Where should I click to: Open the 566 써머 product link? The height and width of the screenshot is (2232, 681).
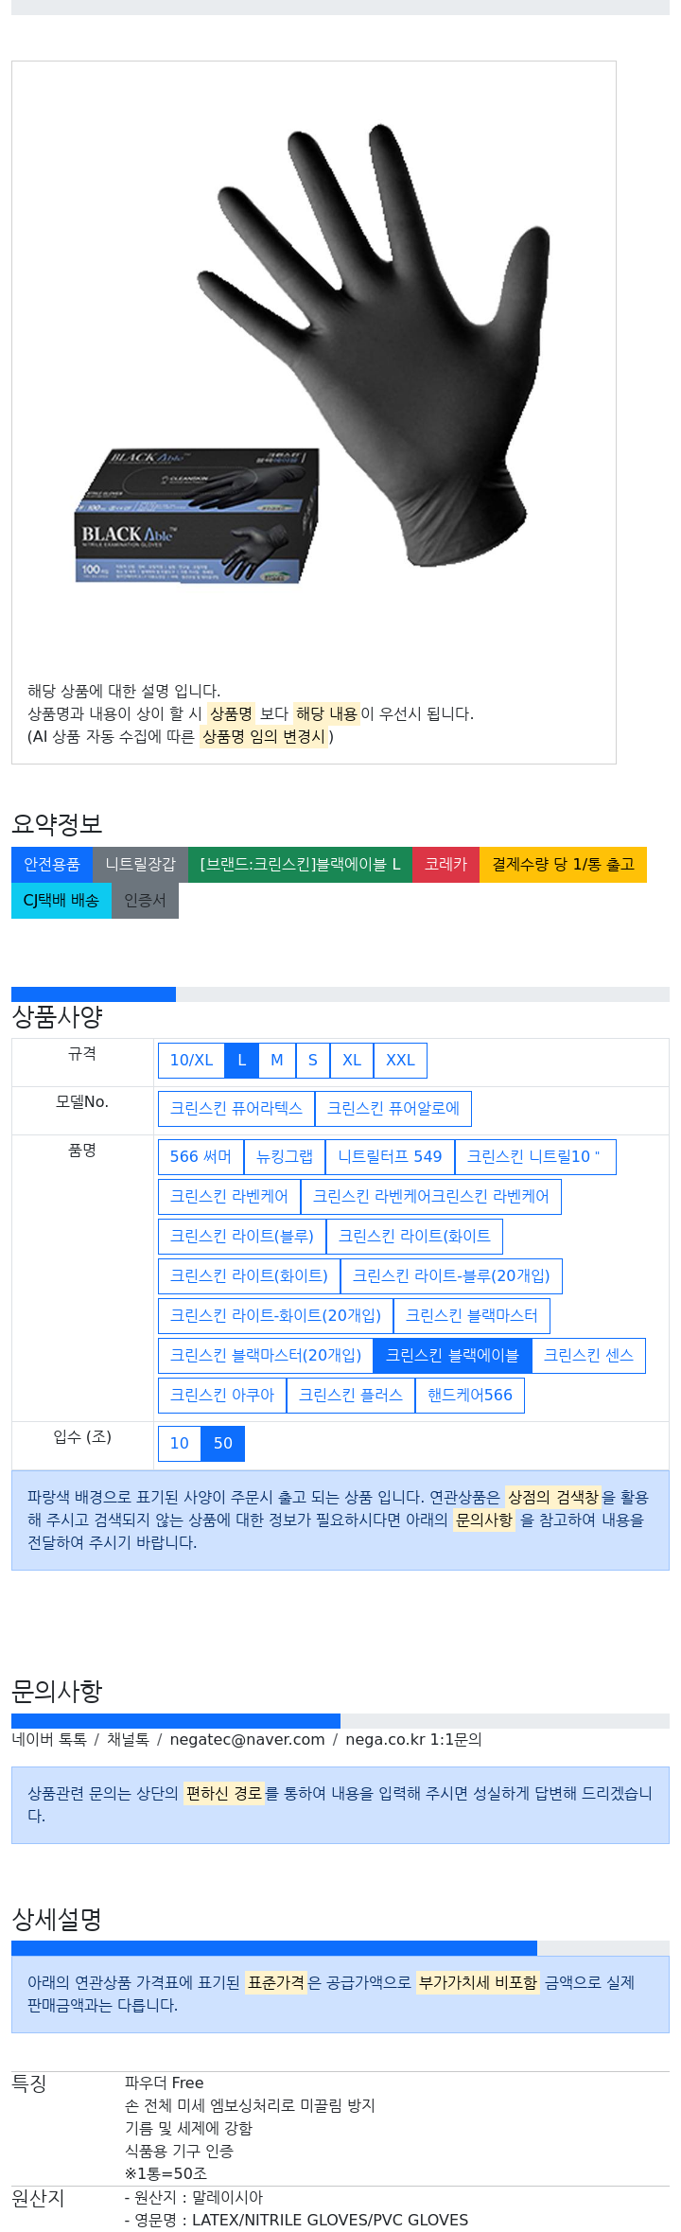[201, 1157]
